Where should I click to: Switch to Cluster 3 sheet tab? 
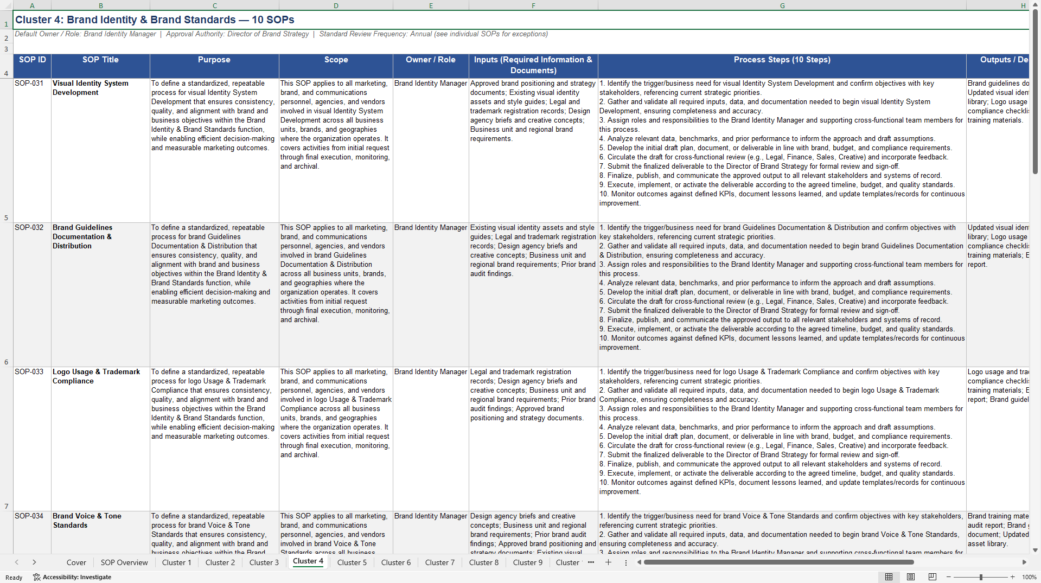[264, 562]
